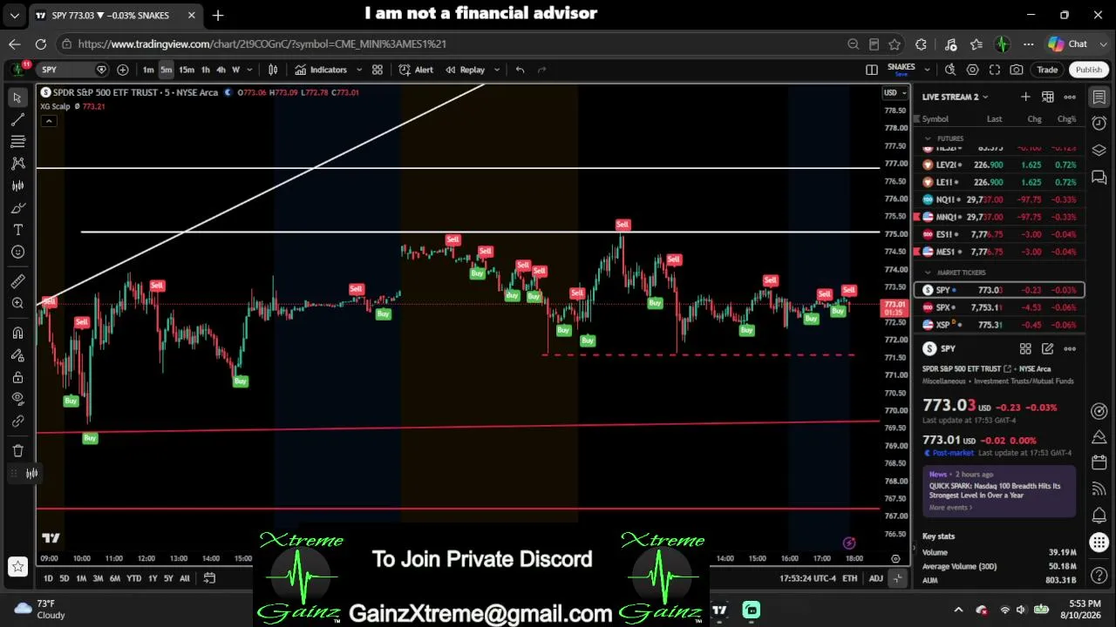The width and height of the screenshot is (1116, 627).
Task: Open chats panel in right sidebar
Action: click(1099, 178)
